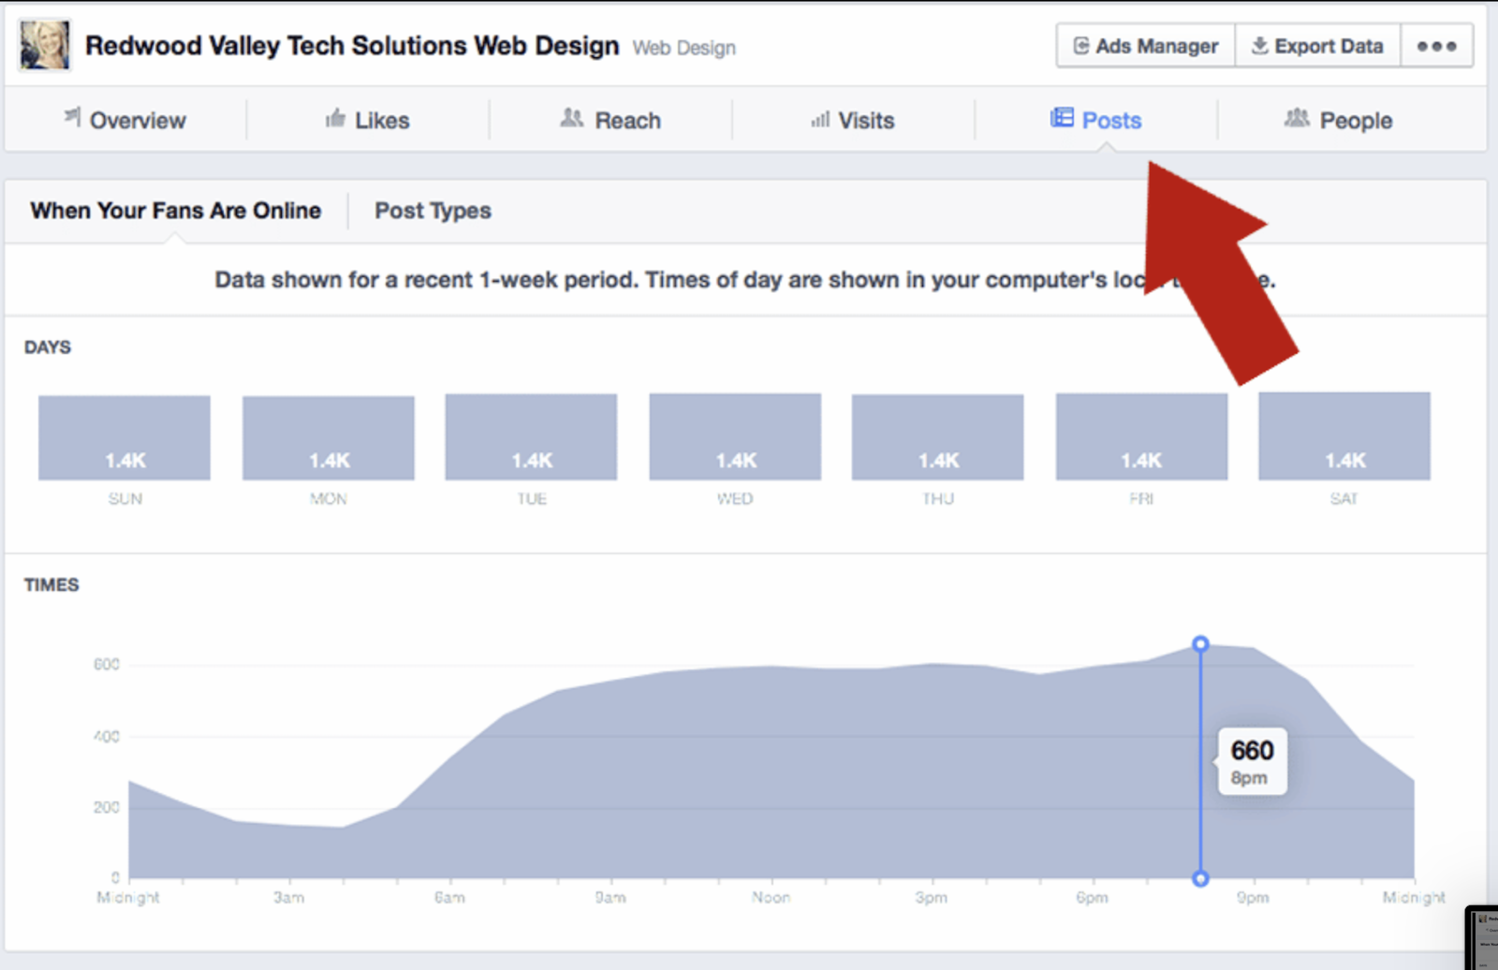1498x970 pixels.
Task: Click the 3pm label on time axis
Action: tap(932, 897)
